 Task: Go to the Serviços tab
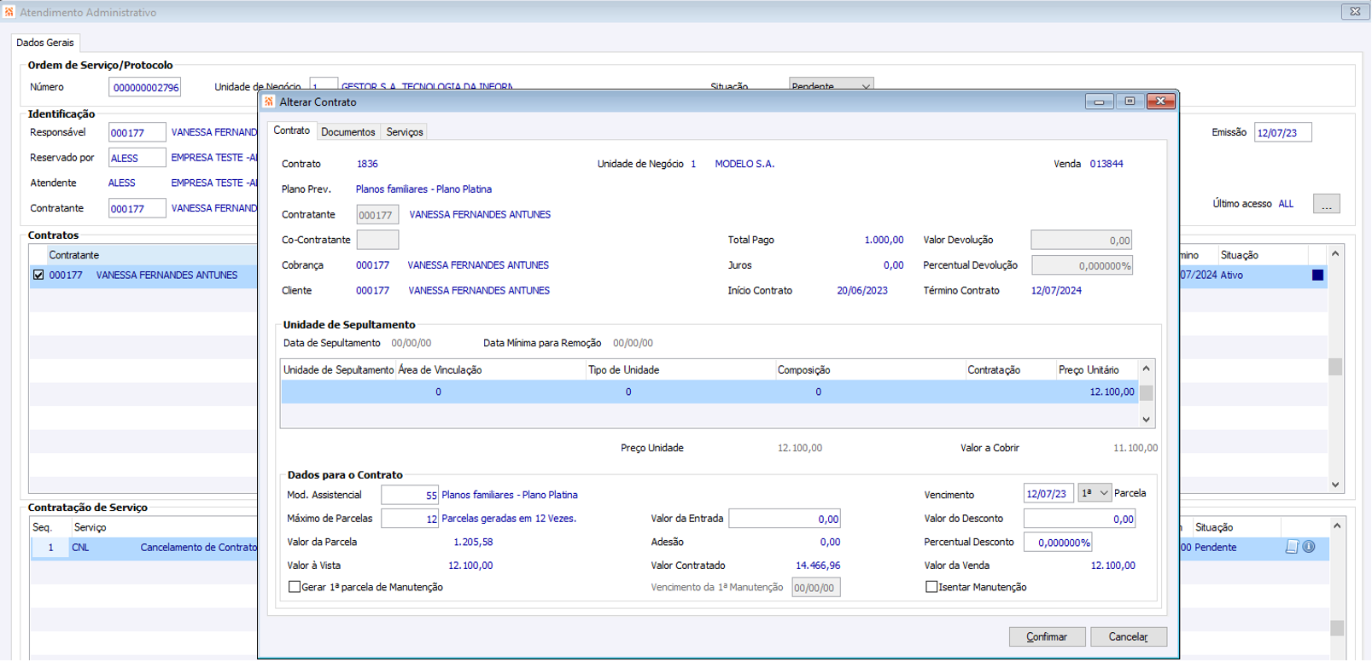[405, 132]
